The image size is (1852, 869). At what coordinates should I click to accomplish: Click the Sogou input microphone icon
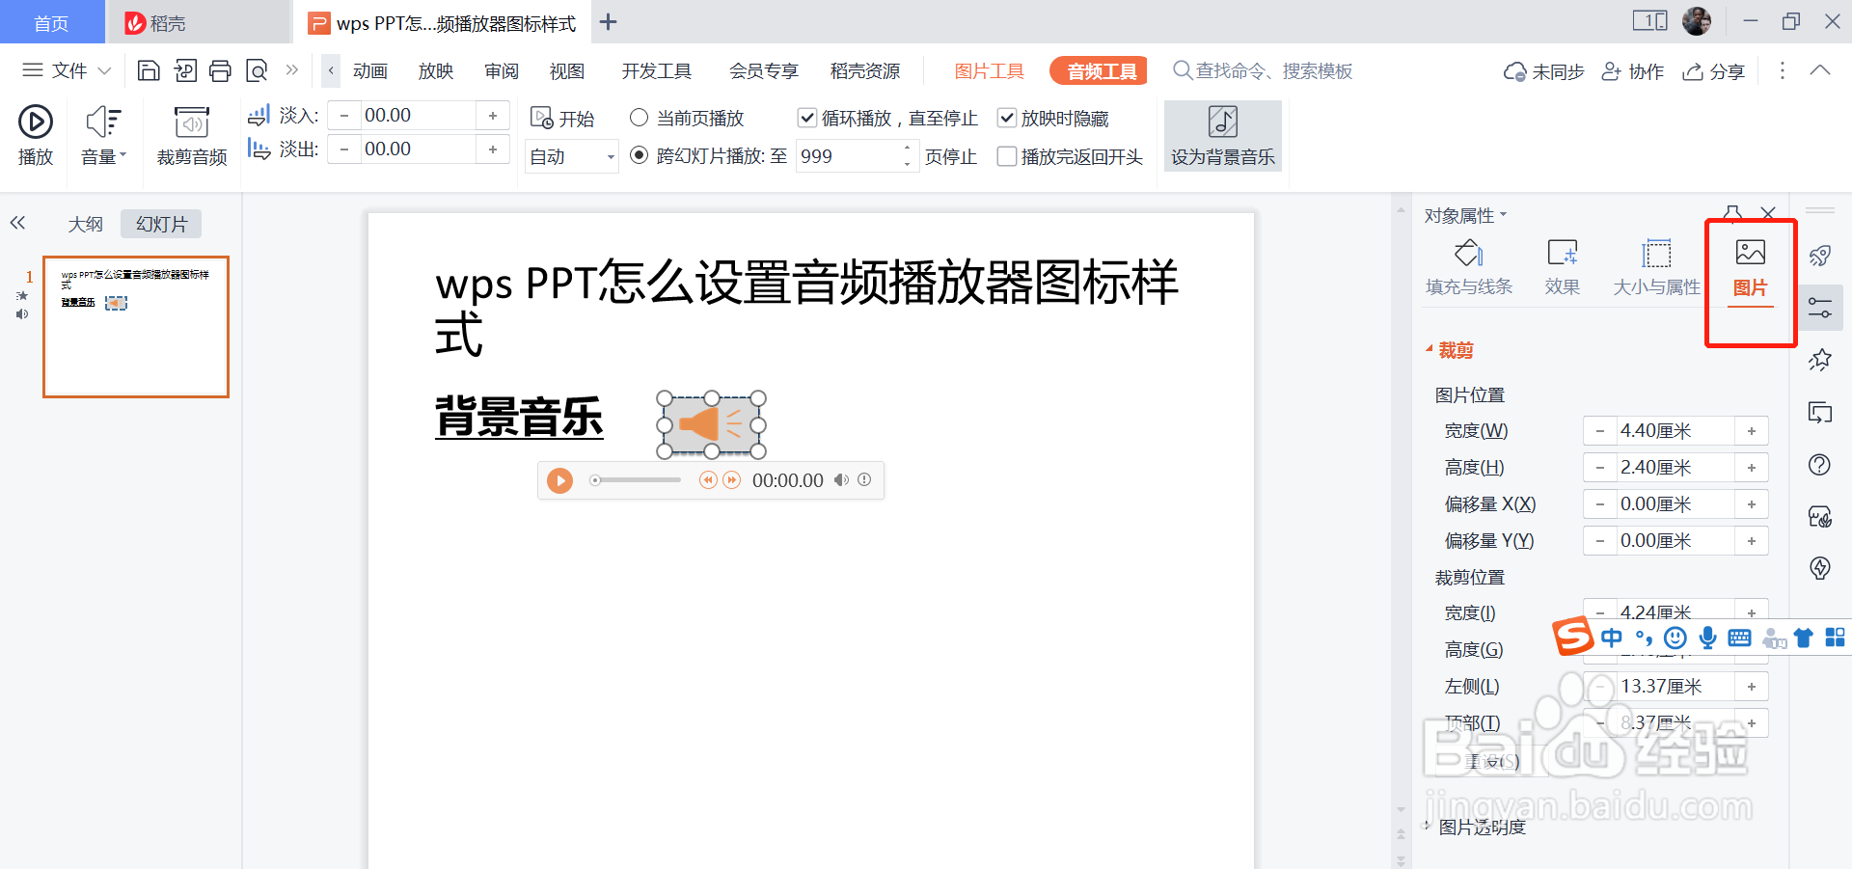[1707, 638]
